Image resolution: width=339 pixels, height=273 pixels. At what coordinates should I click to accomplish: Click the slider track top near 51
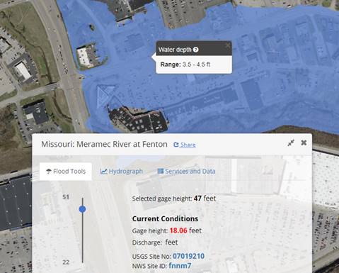[83, 200]
